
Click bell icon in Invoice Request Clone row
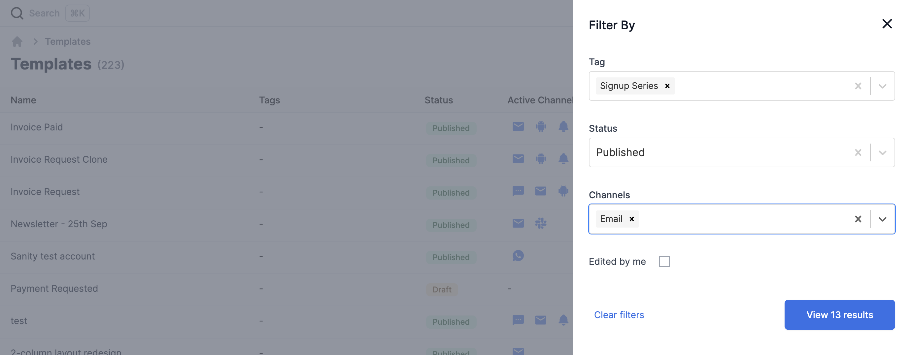[563, 159]
